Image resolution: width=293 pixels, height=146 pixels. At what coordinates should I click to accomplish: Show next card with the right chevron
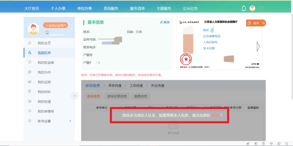(258, 47)
